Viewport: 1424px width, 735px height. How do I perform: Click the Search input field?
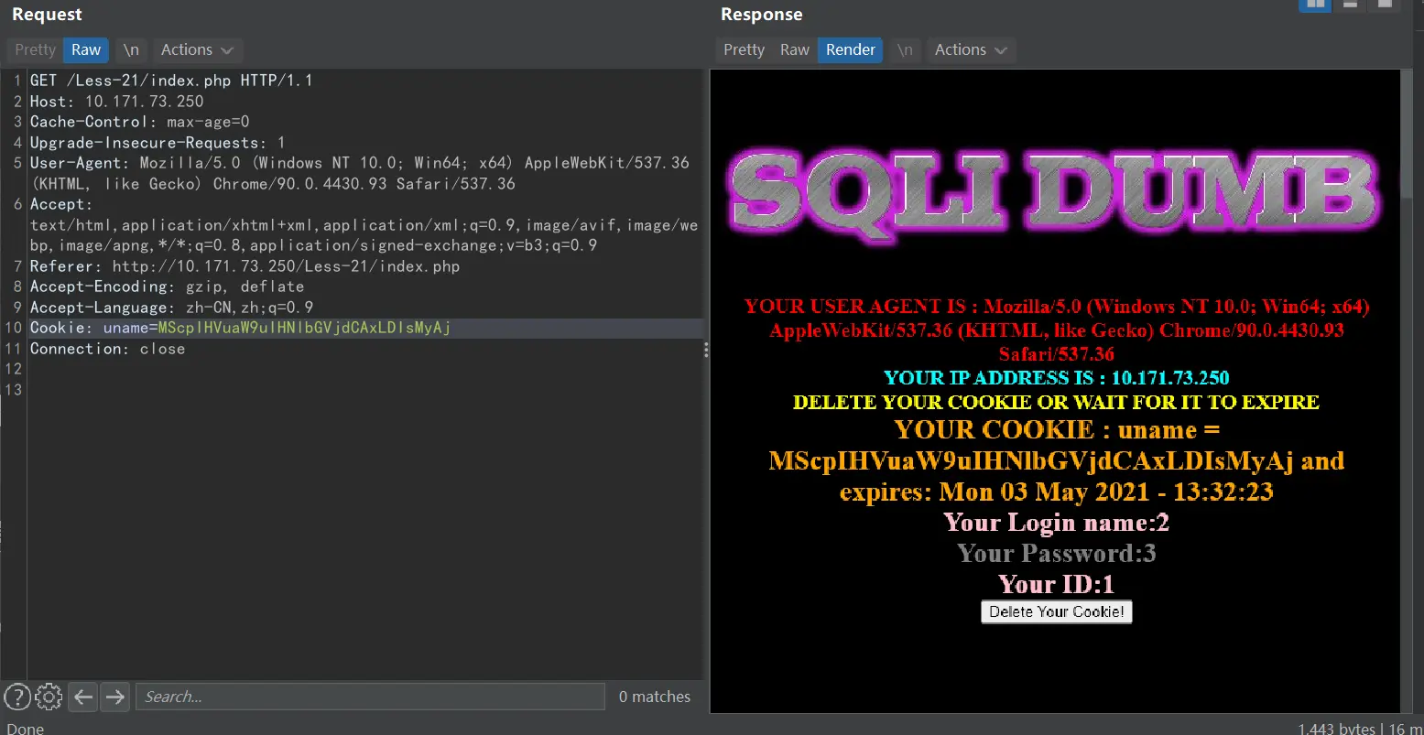(370, 697)
